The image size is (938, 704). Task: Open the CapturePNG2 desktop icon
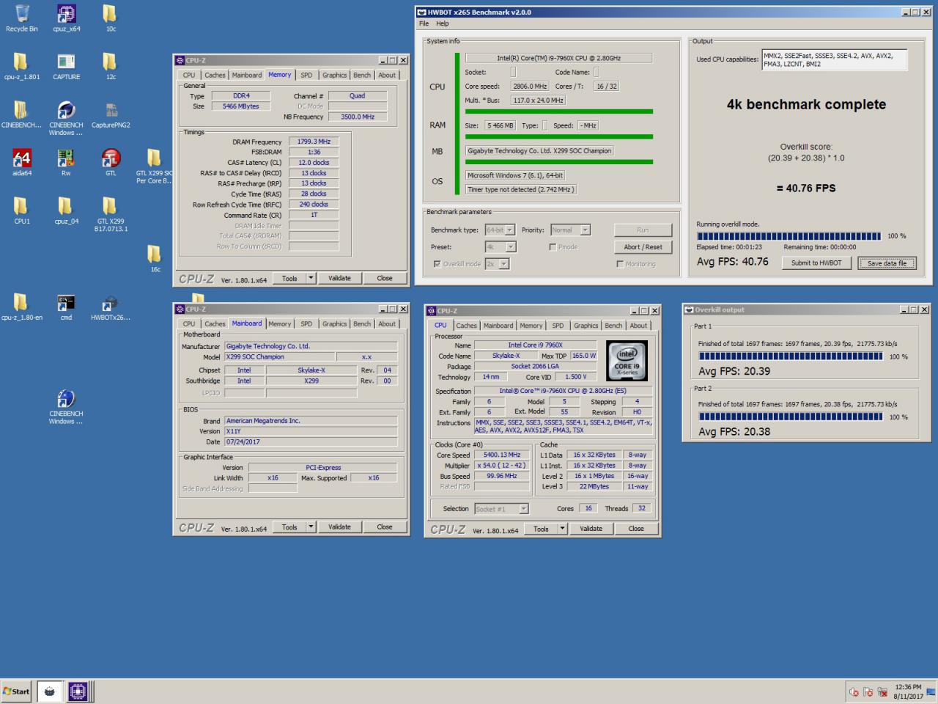tap(111, 114)
